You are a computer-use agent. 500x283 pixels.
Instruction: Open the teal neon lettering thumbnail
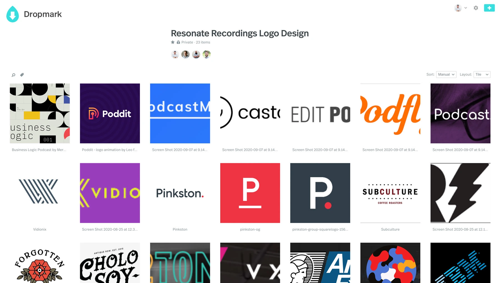tap(180, 263)
